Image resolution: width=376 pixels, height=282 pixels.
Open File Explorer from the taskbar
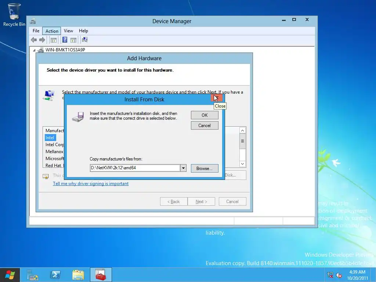click(x=78, y=275)
